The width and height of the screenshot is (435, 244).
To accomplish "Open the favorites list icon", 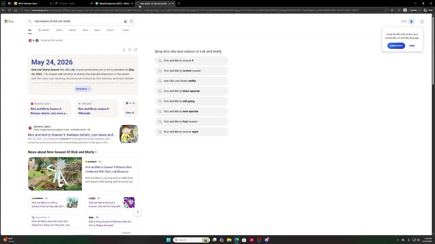I will coord(399,10).
